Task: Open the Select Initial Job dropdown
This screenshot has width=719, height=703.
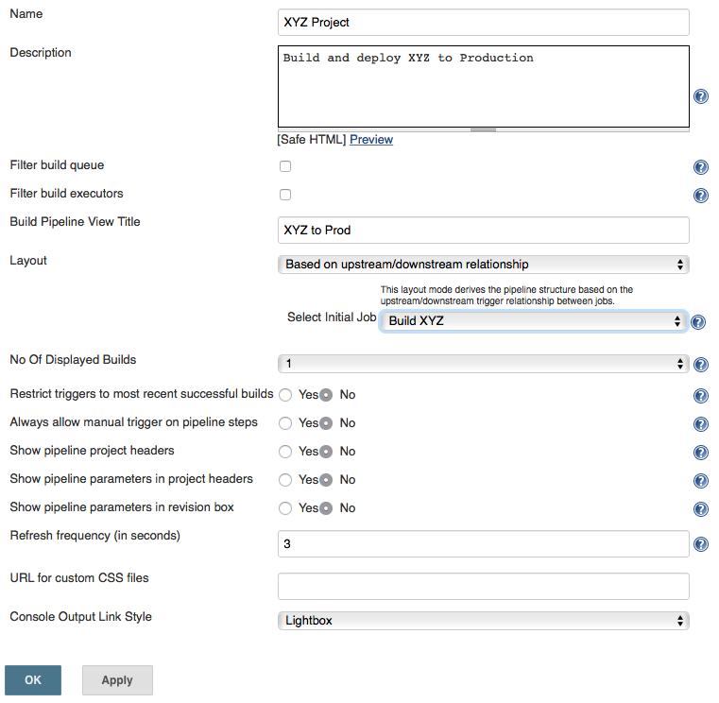Action: tap(534, 321)
